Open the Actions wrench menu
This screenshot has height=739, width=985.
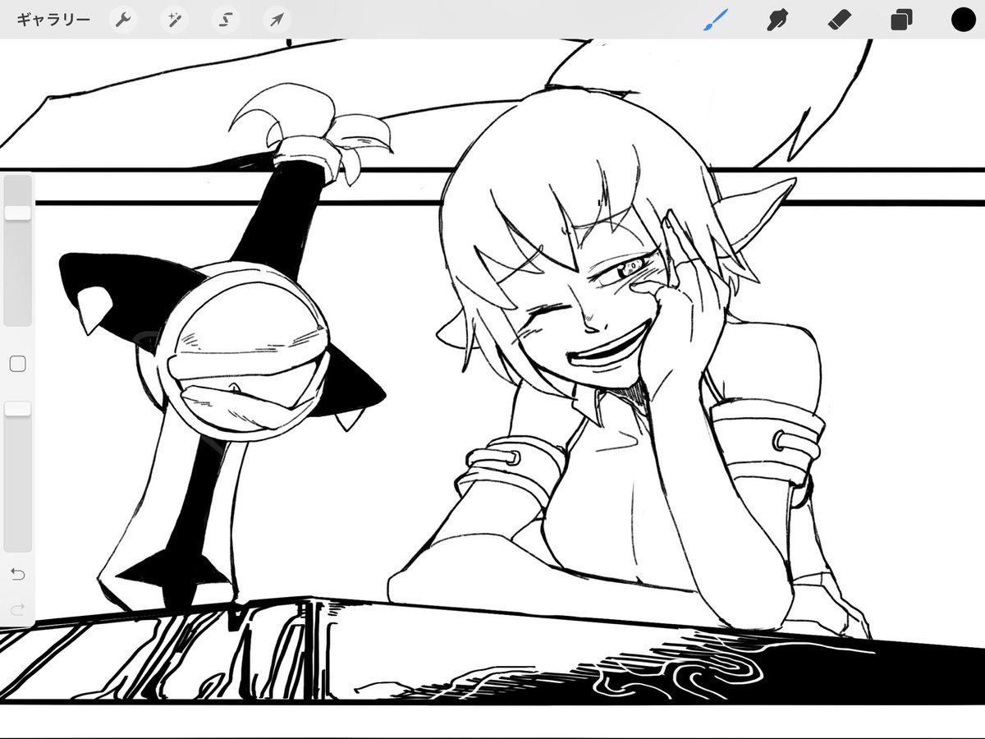click(x=122, y=20)
